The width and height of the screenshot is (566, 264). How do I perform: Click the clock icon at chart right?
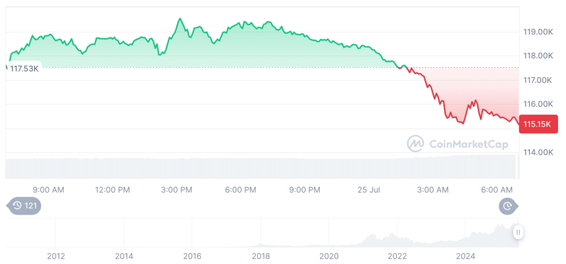tap(507, 206)
